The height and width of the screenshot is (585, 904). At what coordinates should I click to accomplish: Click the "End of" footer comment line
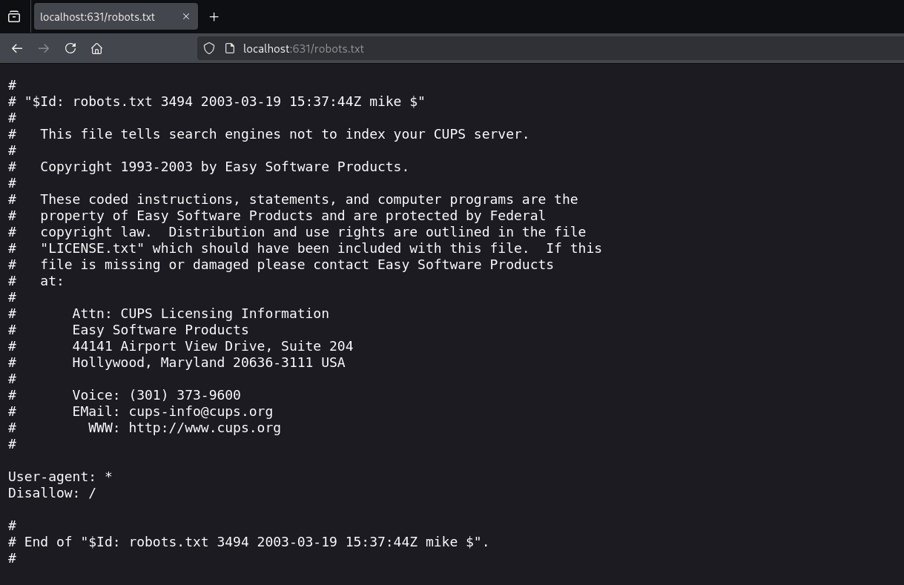coord(248,542)
